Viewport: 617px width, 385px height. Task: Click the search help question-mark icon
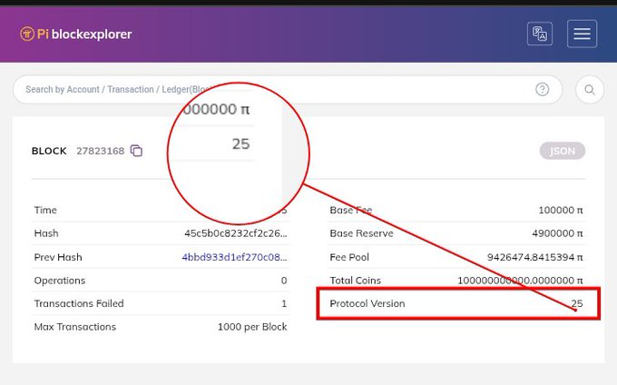click(x=542, y=89)
